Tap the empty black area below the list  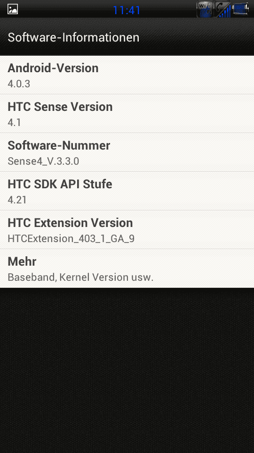(127, 370)
